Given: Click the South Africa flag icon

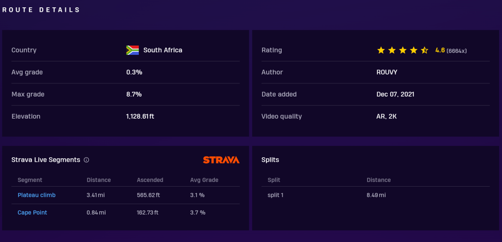Looking at the screenshot, I should [x=132, y=50].
